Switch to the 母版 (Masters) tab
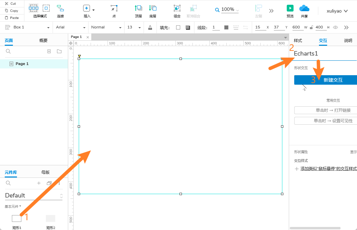357x230 pixels. pyautogui.click(x=45, y=172)
